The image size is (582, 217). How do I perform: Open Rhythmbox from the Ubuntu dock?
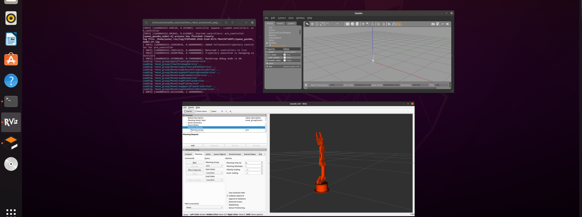point(11,18)
